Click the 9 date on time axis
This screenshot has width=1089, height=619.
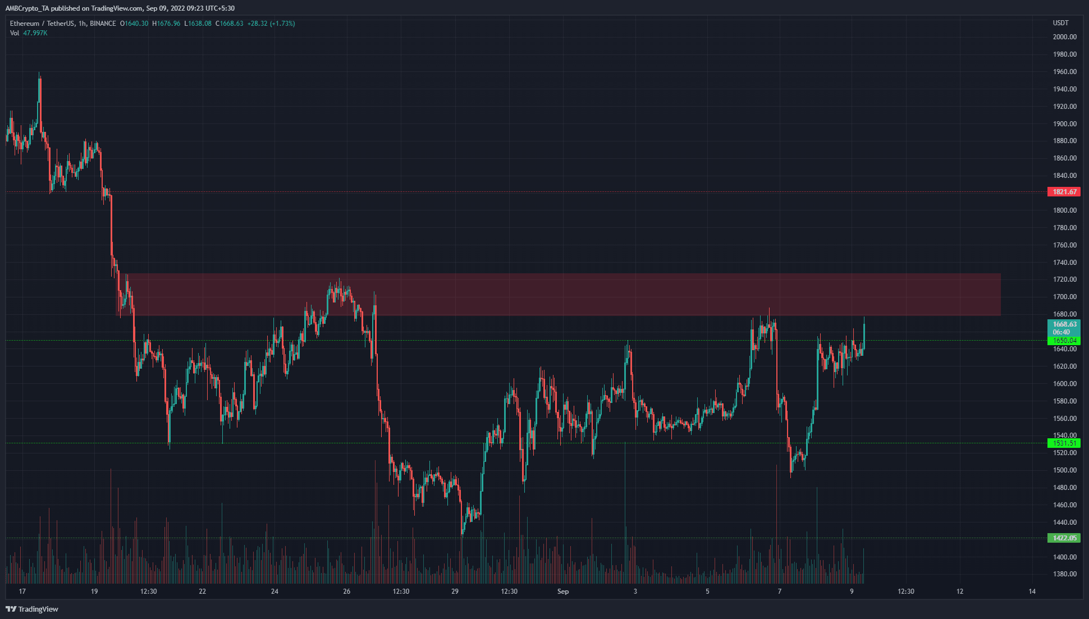tap(852, 592)
